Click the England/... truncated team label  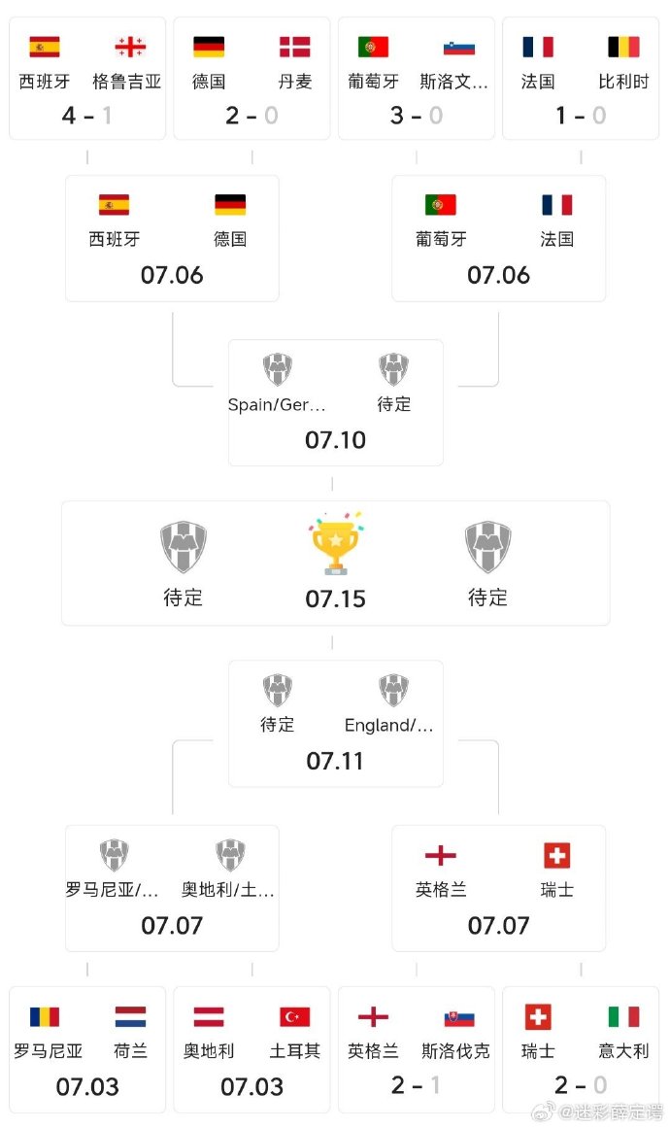pyautogui.click(x=389, y=725)
